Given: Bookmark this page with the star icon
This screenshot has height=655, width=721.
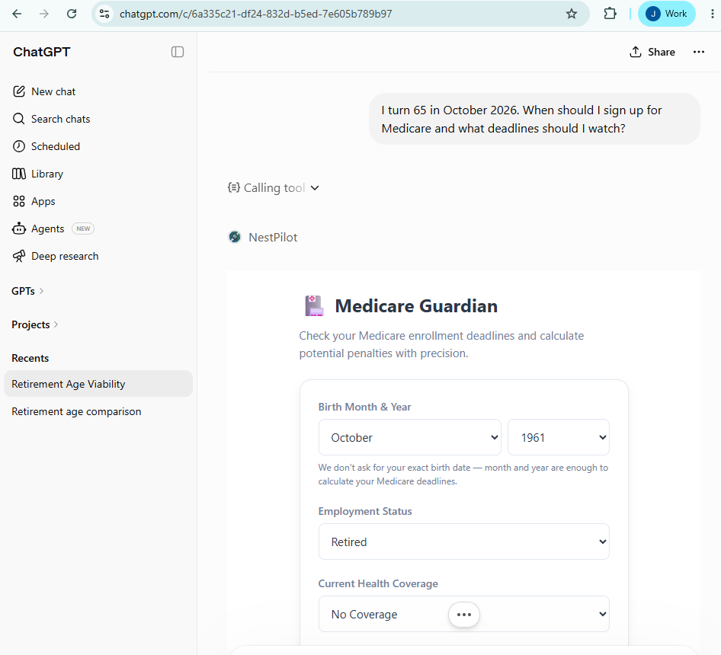Looking at the screenshot, I should 572,14.
